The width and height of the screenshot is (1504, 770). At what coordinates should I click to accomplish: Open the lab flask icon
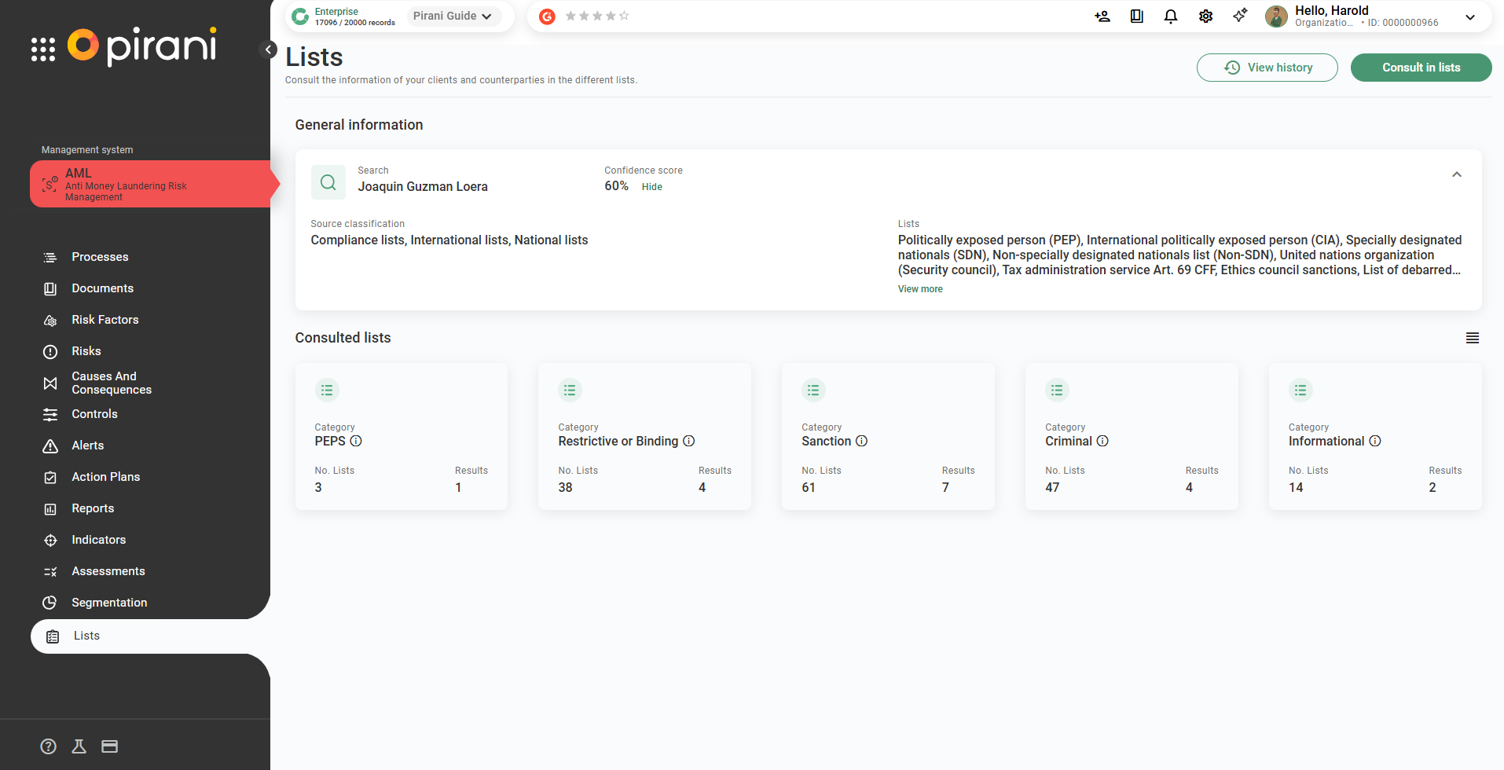pyautogui.click(x=79, y=746)
